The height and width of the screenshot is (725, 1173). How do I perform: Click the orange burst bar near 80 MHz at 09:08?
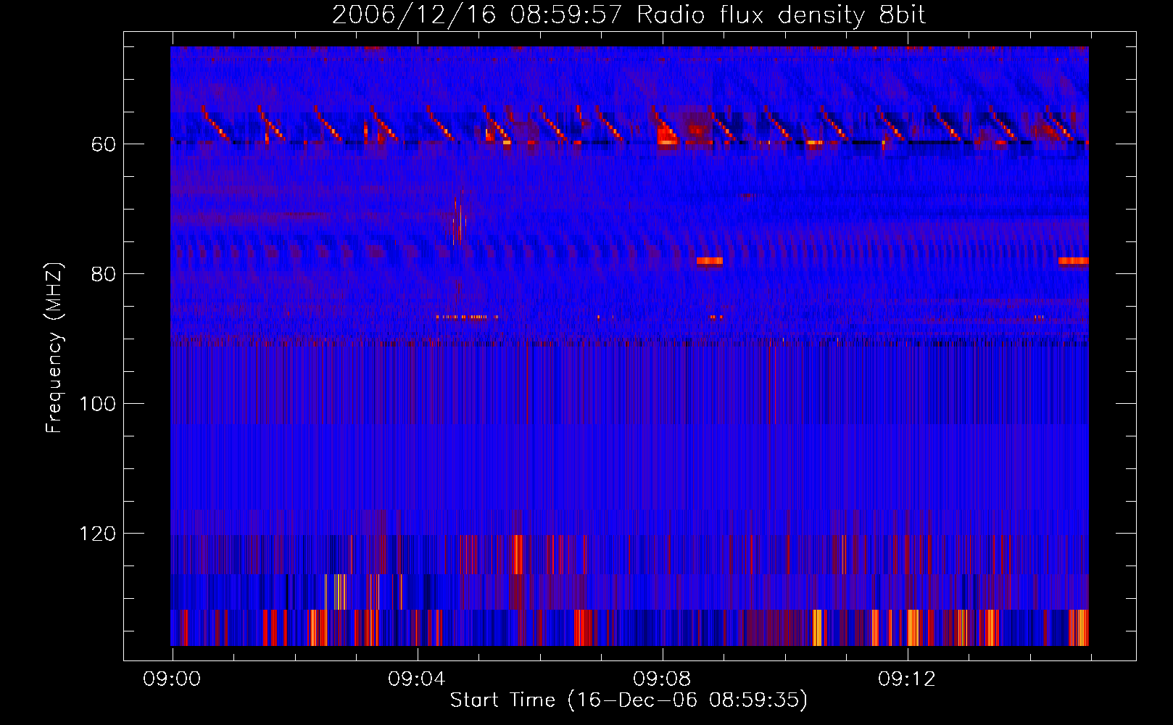click(710, 261)
